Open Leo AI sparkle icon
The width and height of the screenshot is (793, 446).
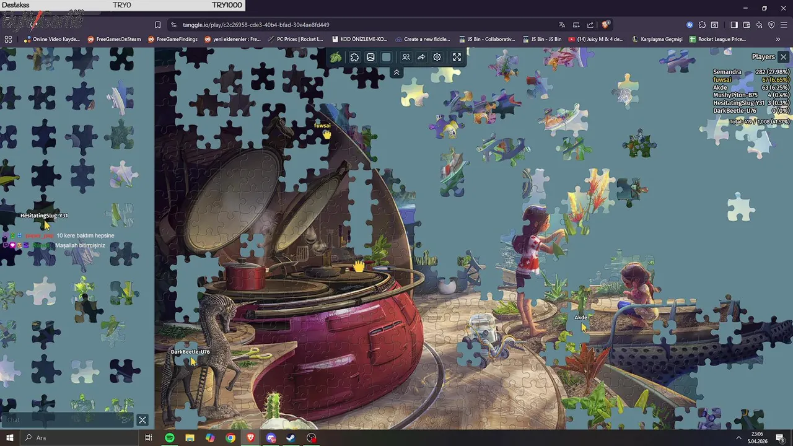coord(759,25)
